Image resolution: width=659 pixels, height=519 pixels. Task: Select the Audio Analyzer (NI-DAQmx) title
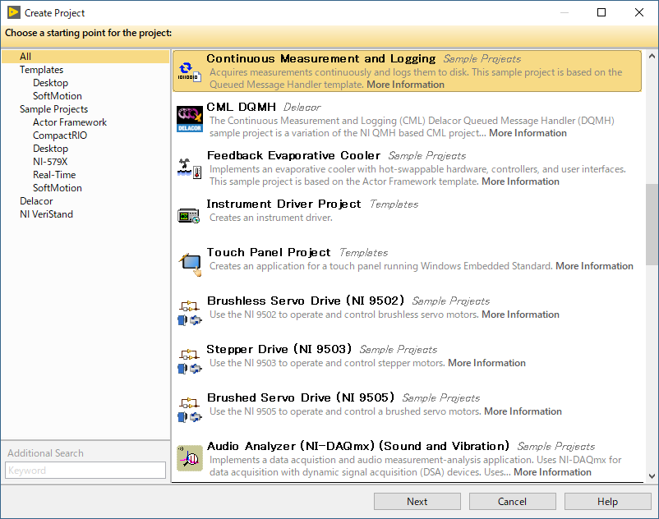(x=358, y=446)
